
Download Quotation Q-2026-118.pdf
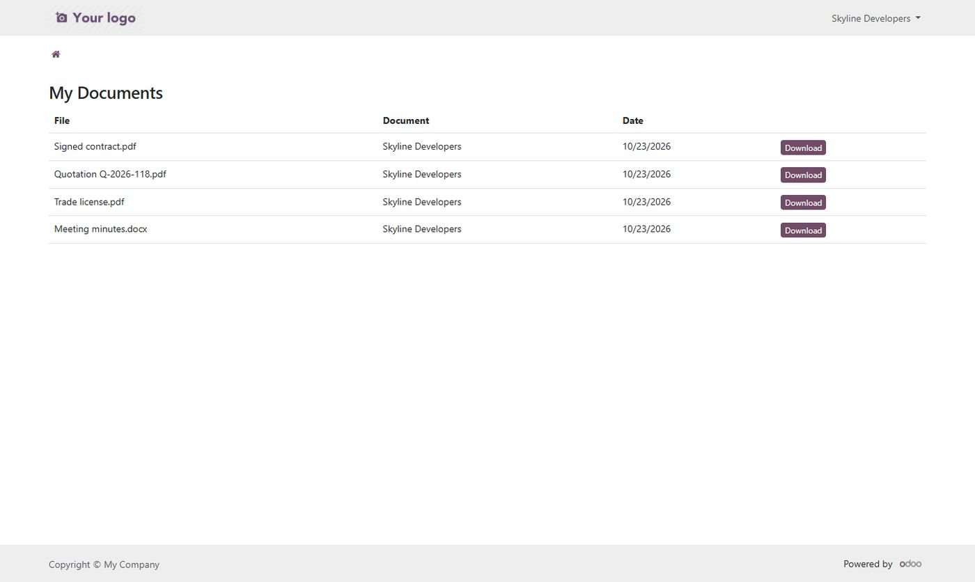(x=803, y=175)
